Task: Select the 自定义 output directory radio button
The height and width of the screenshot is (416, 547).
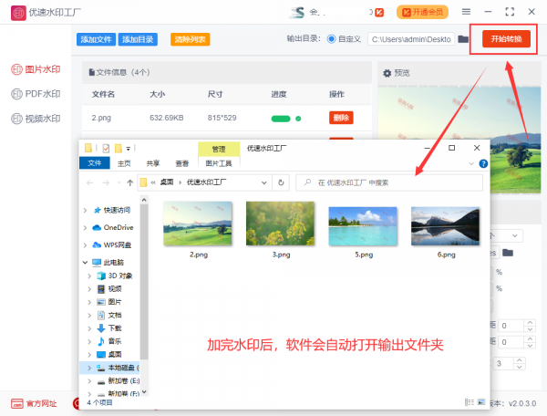Action: pyautogui.click(x=331, y=38)
